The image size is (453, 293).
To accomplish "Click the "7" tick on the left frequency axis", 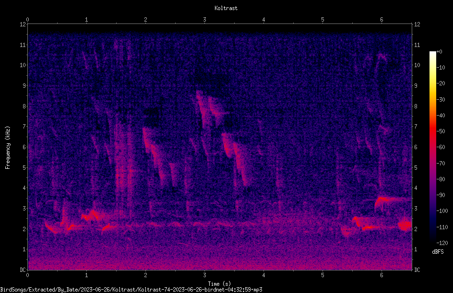I will 24,127.
